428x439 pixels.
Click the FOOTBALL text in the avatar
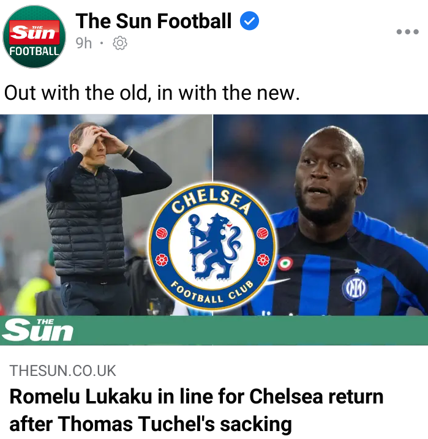34,51
